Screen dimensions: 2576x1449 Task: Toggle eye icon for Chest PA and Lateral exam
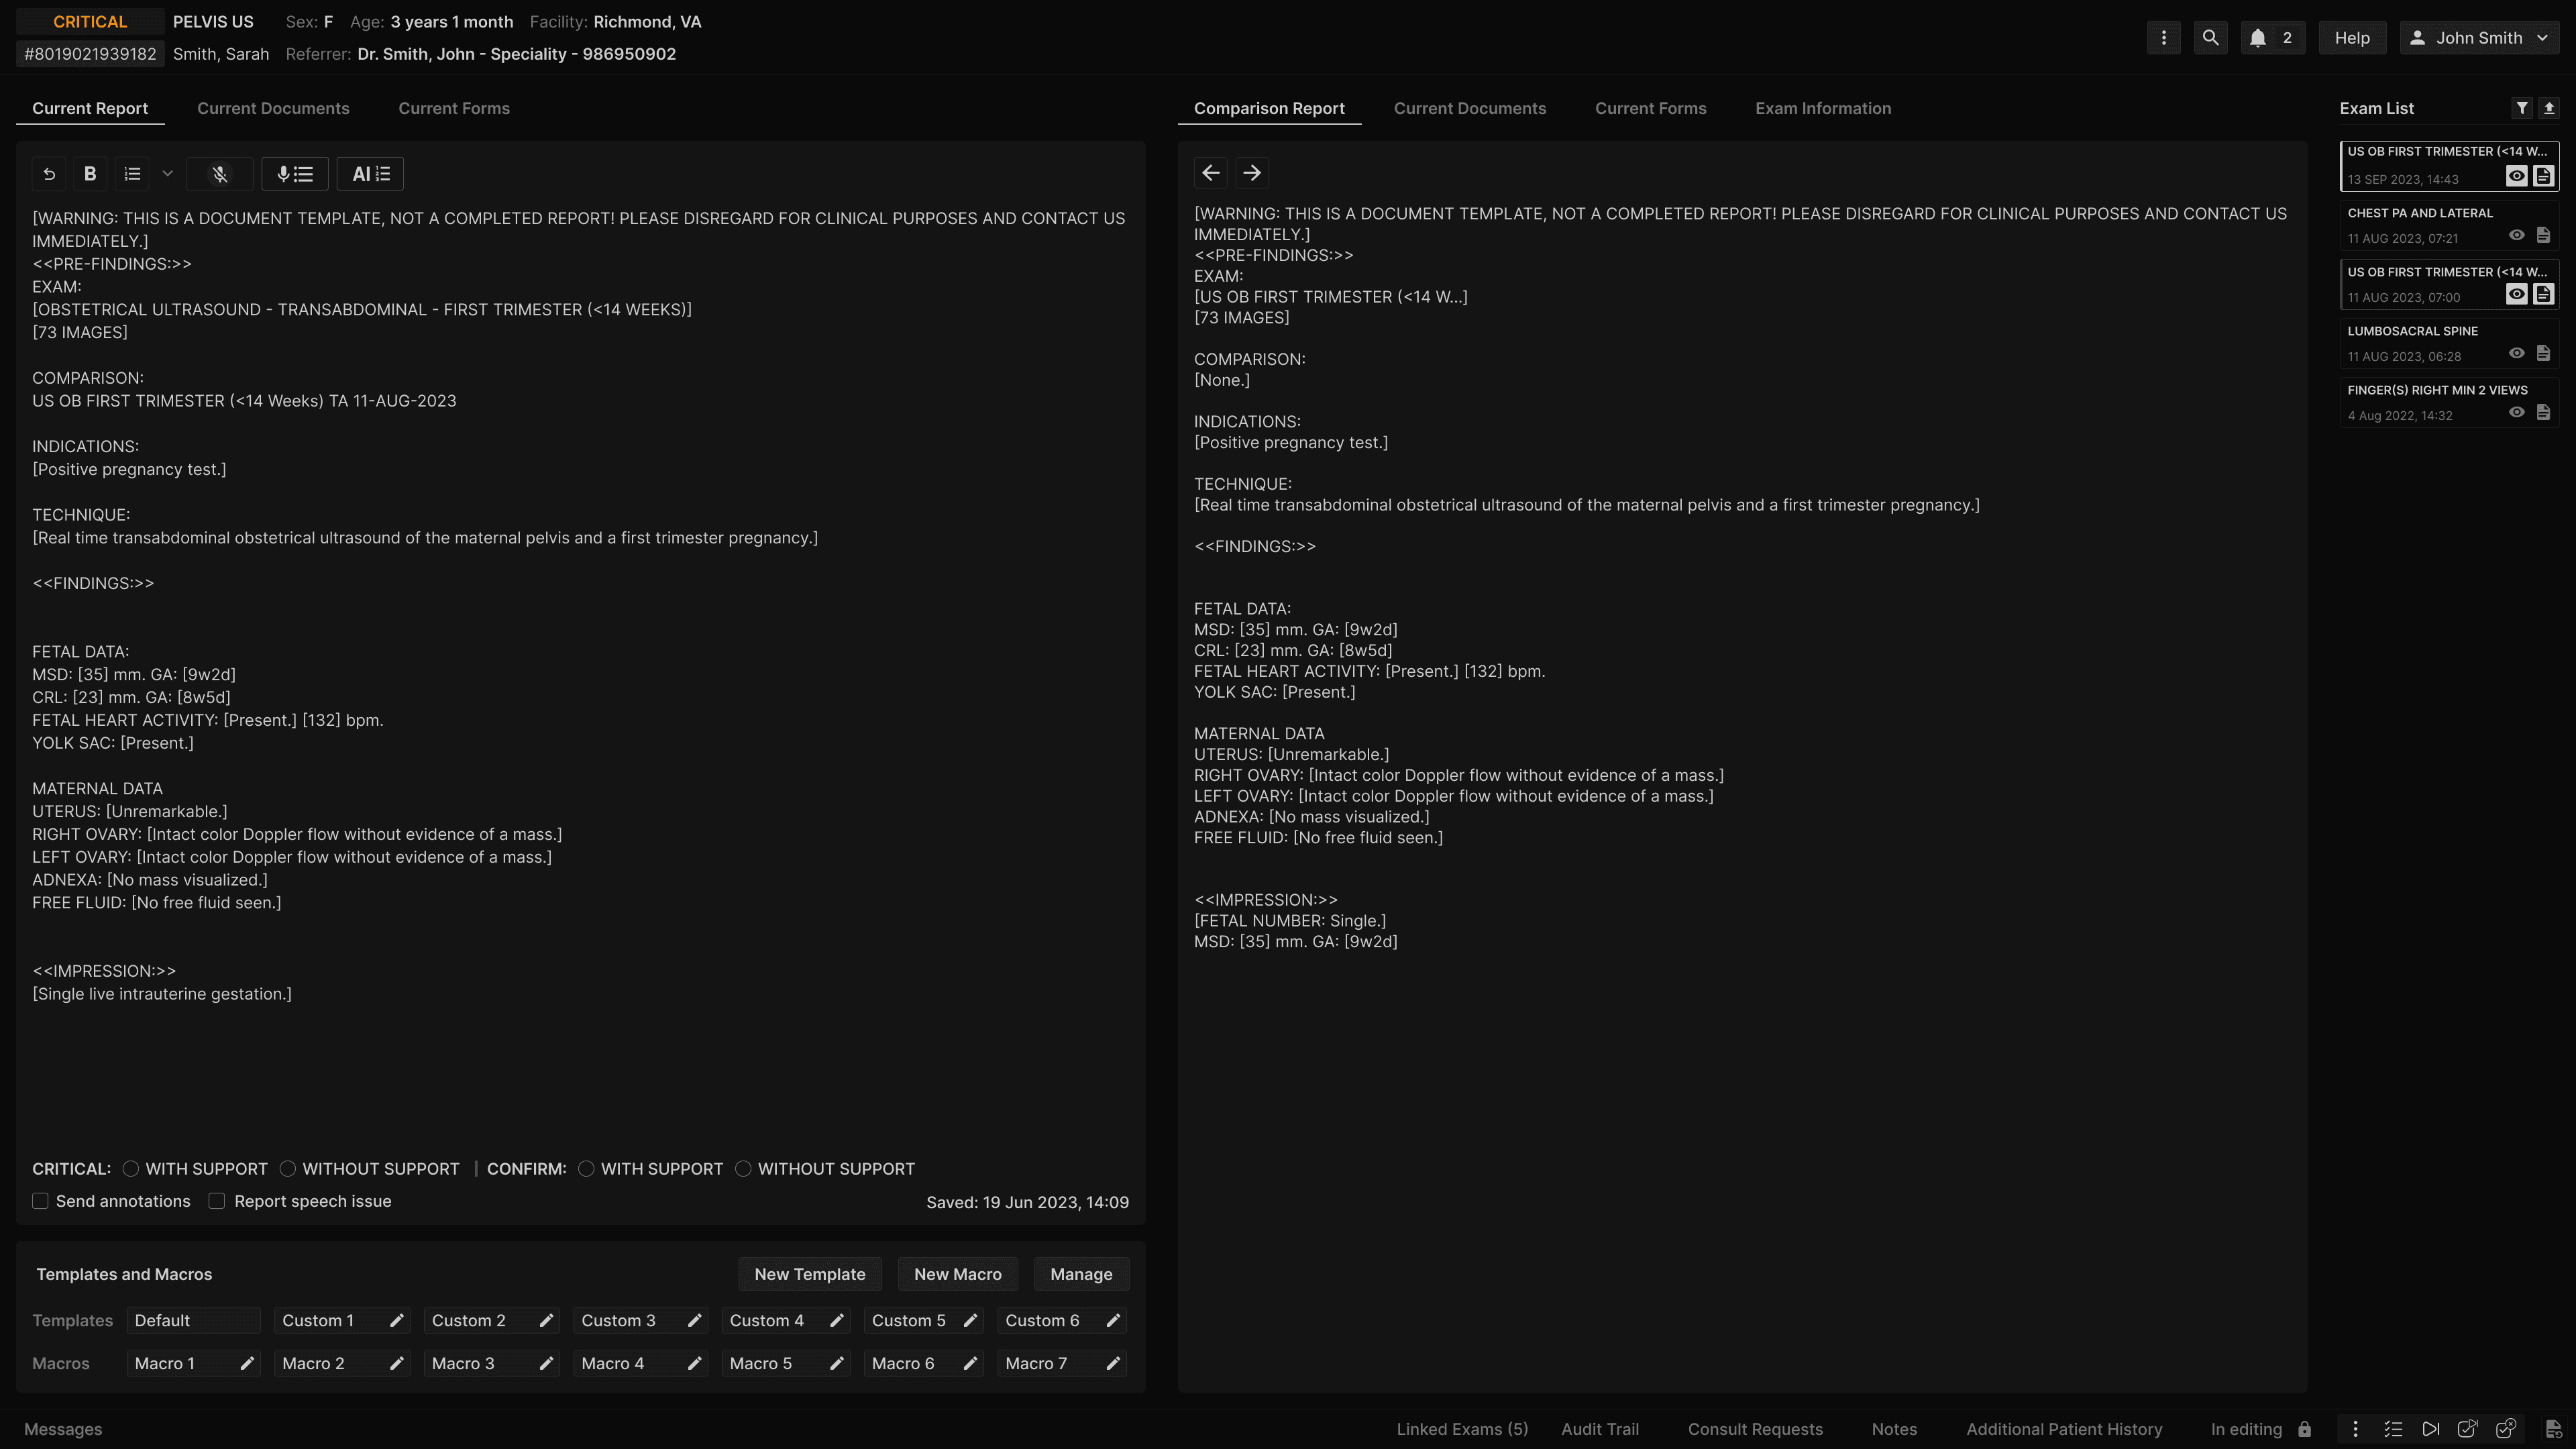coord(2516,236)
